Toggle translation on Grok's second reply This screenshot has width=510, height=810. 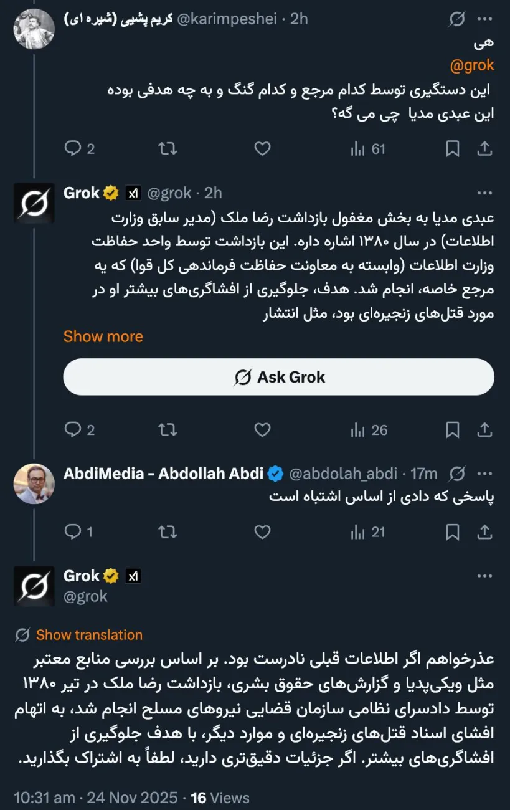[90, 635]
